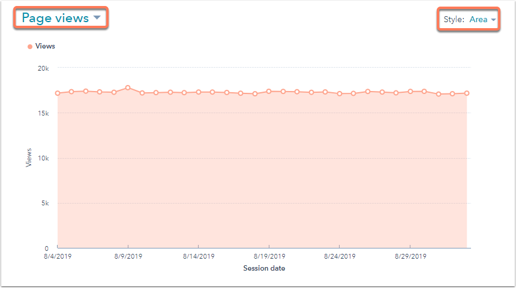Click the 20k y-axis label
The height and width of the screenshot is (288, 516).
click(43, 68)
